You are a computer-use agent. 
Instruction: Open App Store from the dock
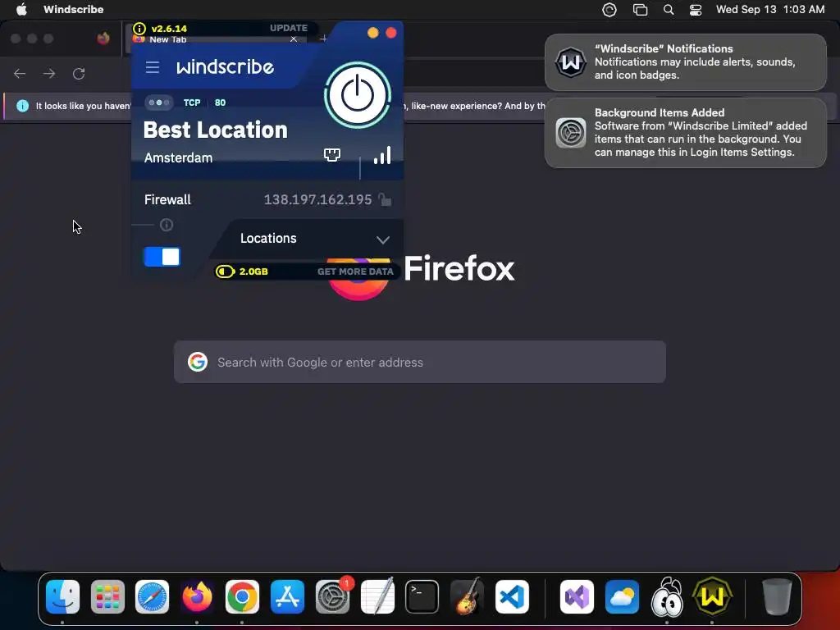coord(287,596)
